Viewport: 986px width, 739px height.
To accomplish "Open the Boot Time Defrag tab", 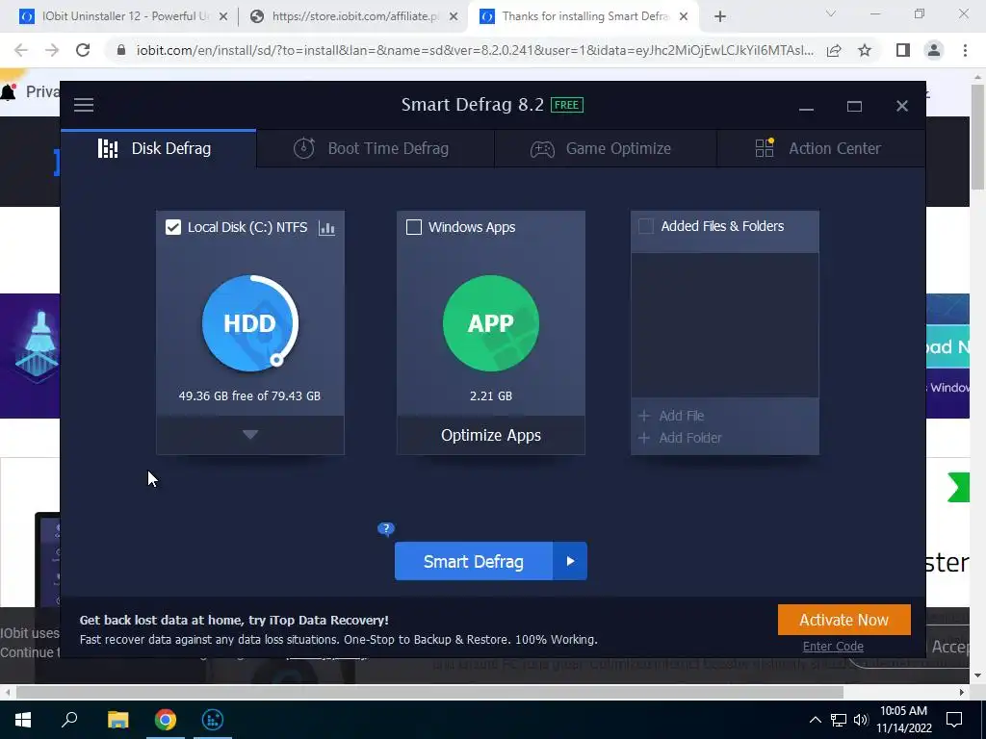I will [x=376, y=148].
